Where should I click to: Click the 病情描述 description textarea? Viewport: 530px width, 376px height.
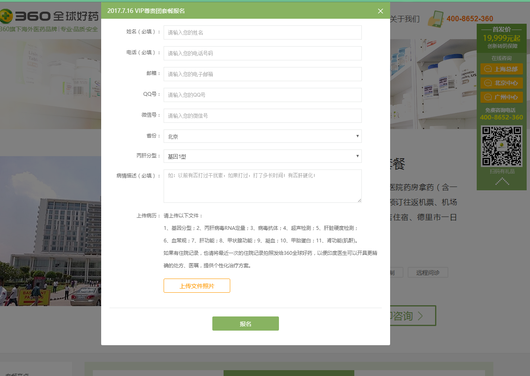(262, 186)
